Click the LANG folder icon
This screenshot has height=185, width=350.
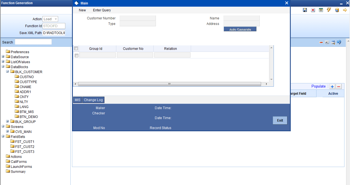click(x=17, y=107)
